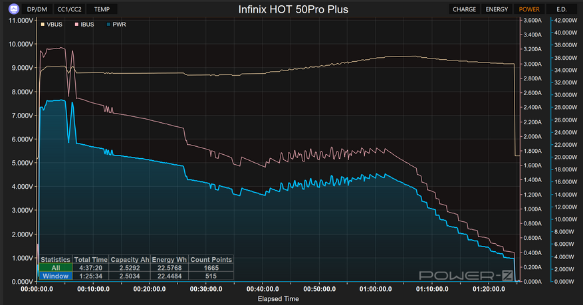
Task: Click the 4:37:20 total time value
Action: click(90, 268)
